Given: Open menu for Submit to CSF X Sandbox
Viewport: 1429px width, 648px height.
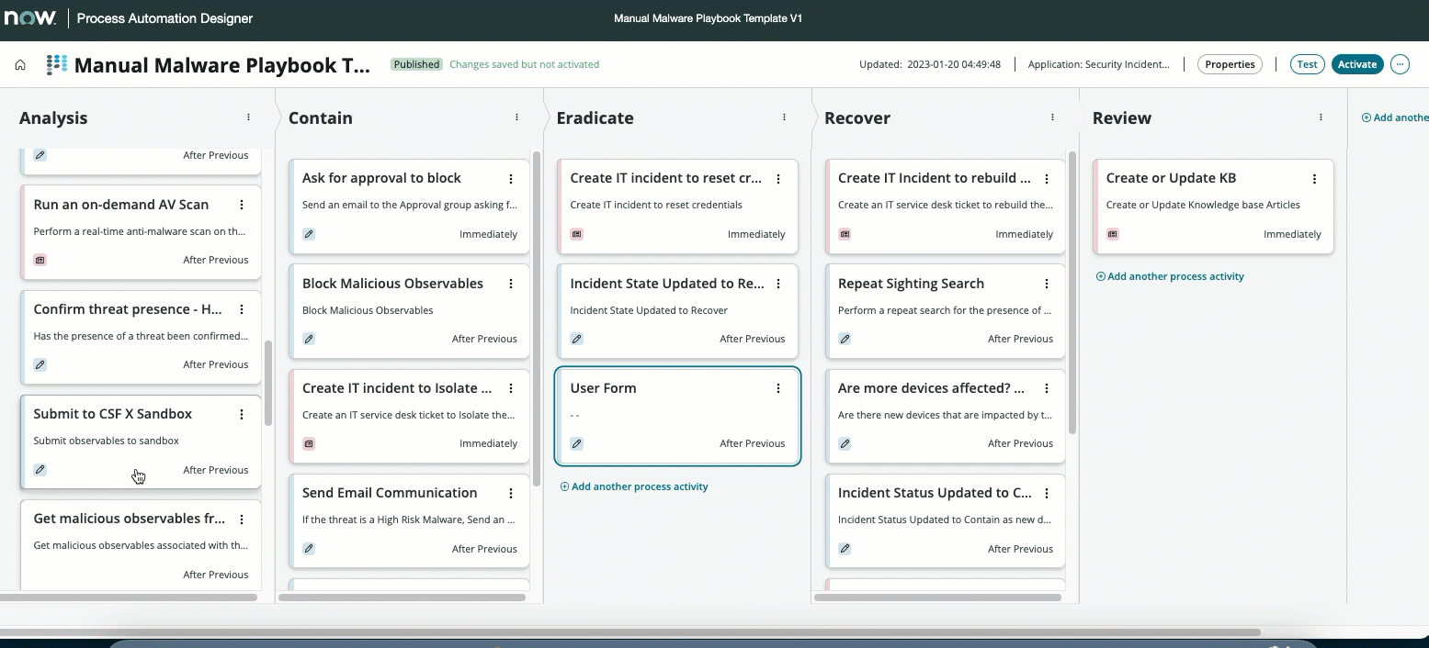Looking at the screenshot, I should (242, 414).
